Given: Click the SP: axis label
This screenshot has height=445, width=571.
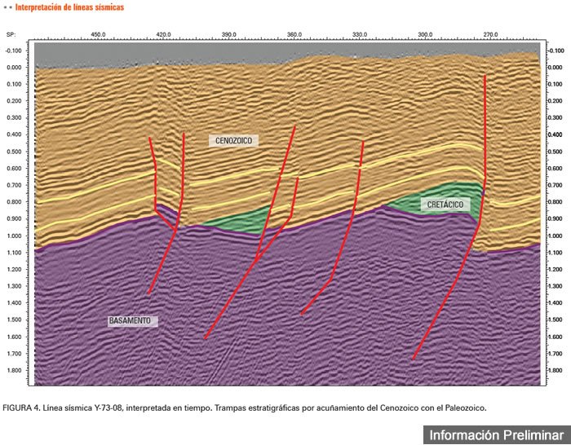Looking at the screenshot, I should coord(11,35).
